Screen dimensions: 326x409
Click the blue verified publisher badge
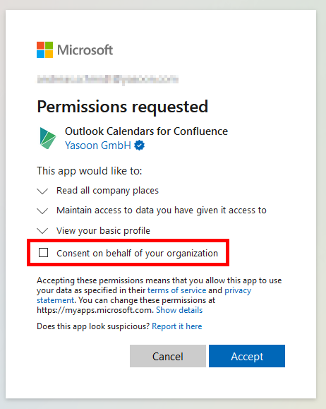click(140, 146)
